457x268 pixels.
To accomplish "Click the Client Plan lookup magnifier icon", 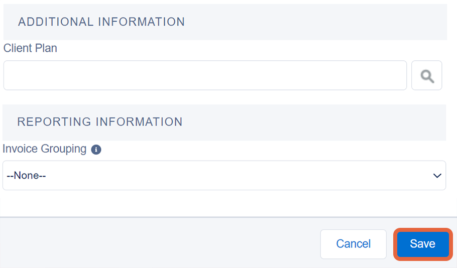I will pyautogui.click(x=427, y=76).
